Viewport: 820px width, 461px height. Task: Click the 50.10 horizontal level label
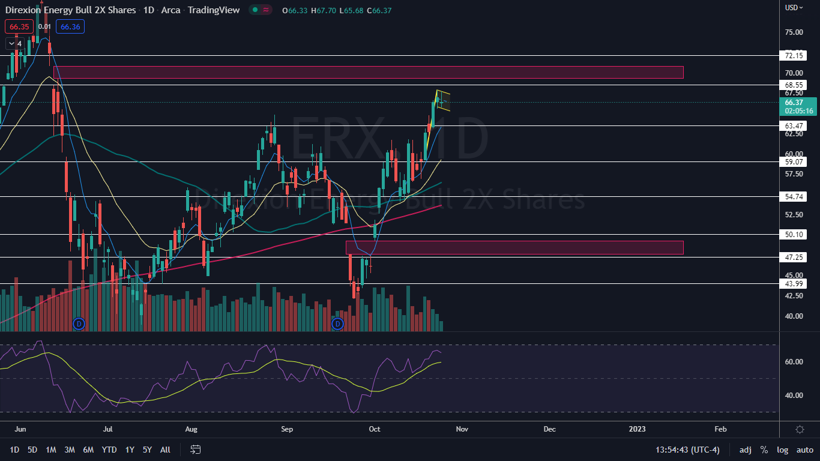[794, 235]
